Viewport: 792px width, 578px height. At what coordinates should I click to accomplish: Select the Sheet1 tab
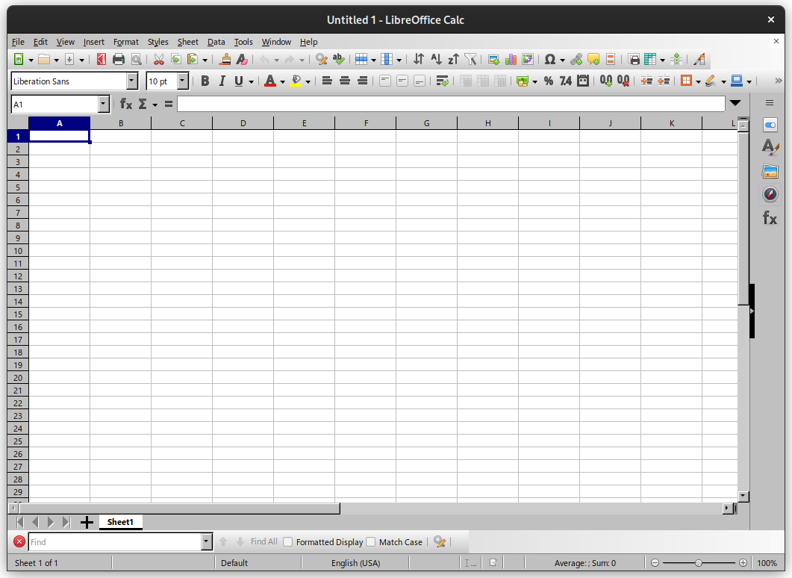tap(120, 522)
